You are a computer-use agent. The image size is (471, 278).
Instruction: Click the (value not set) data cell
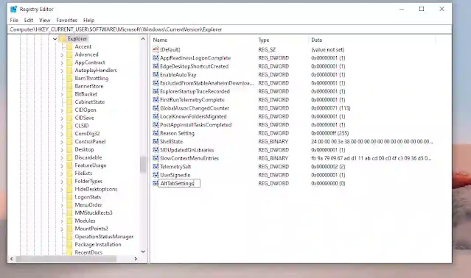[x=328, y=50]
